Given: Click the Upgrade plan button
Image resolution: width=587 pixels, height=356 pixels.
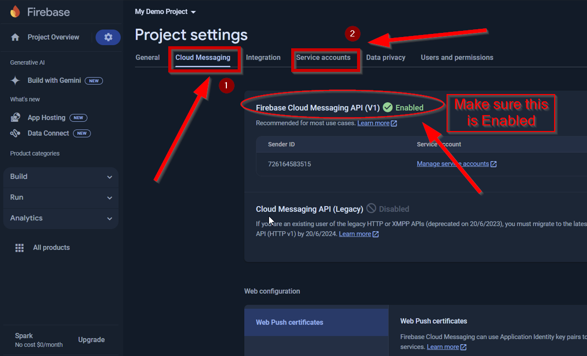Looking at the screenshot, I should point(91,340).
